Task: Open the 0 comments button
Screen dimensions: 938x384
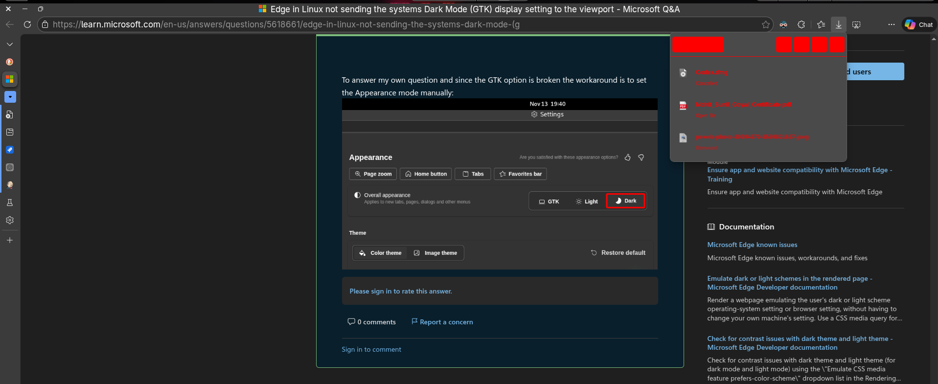Action: (371, 322)
